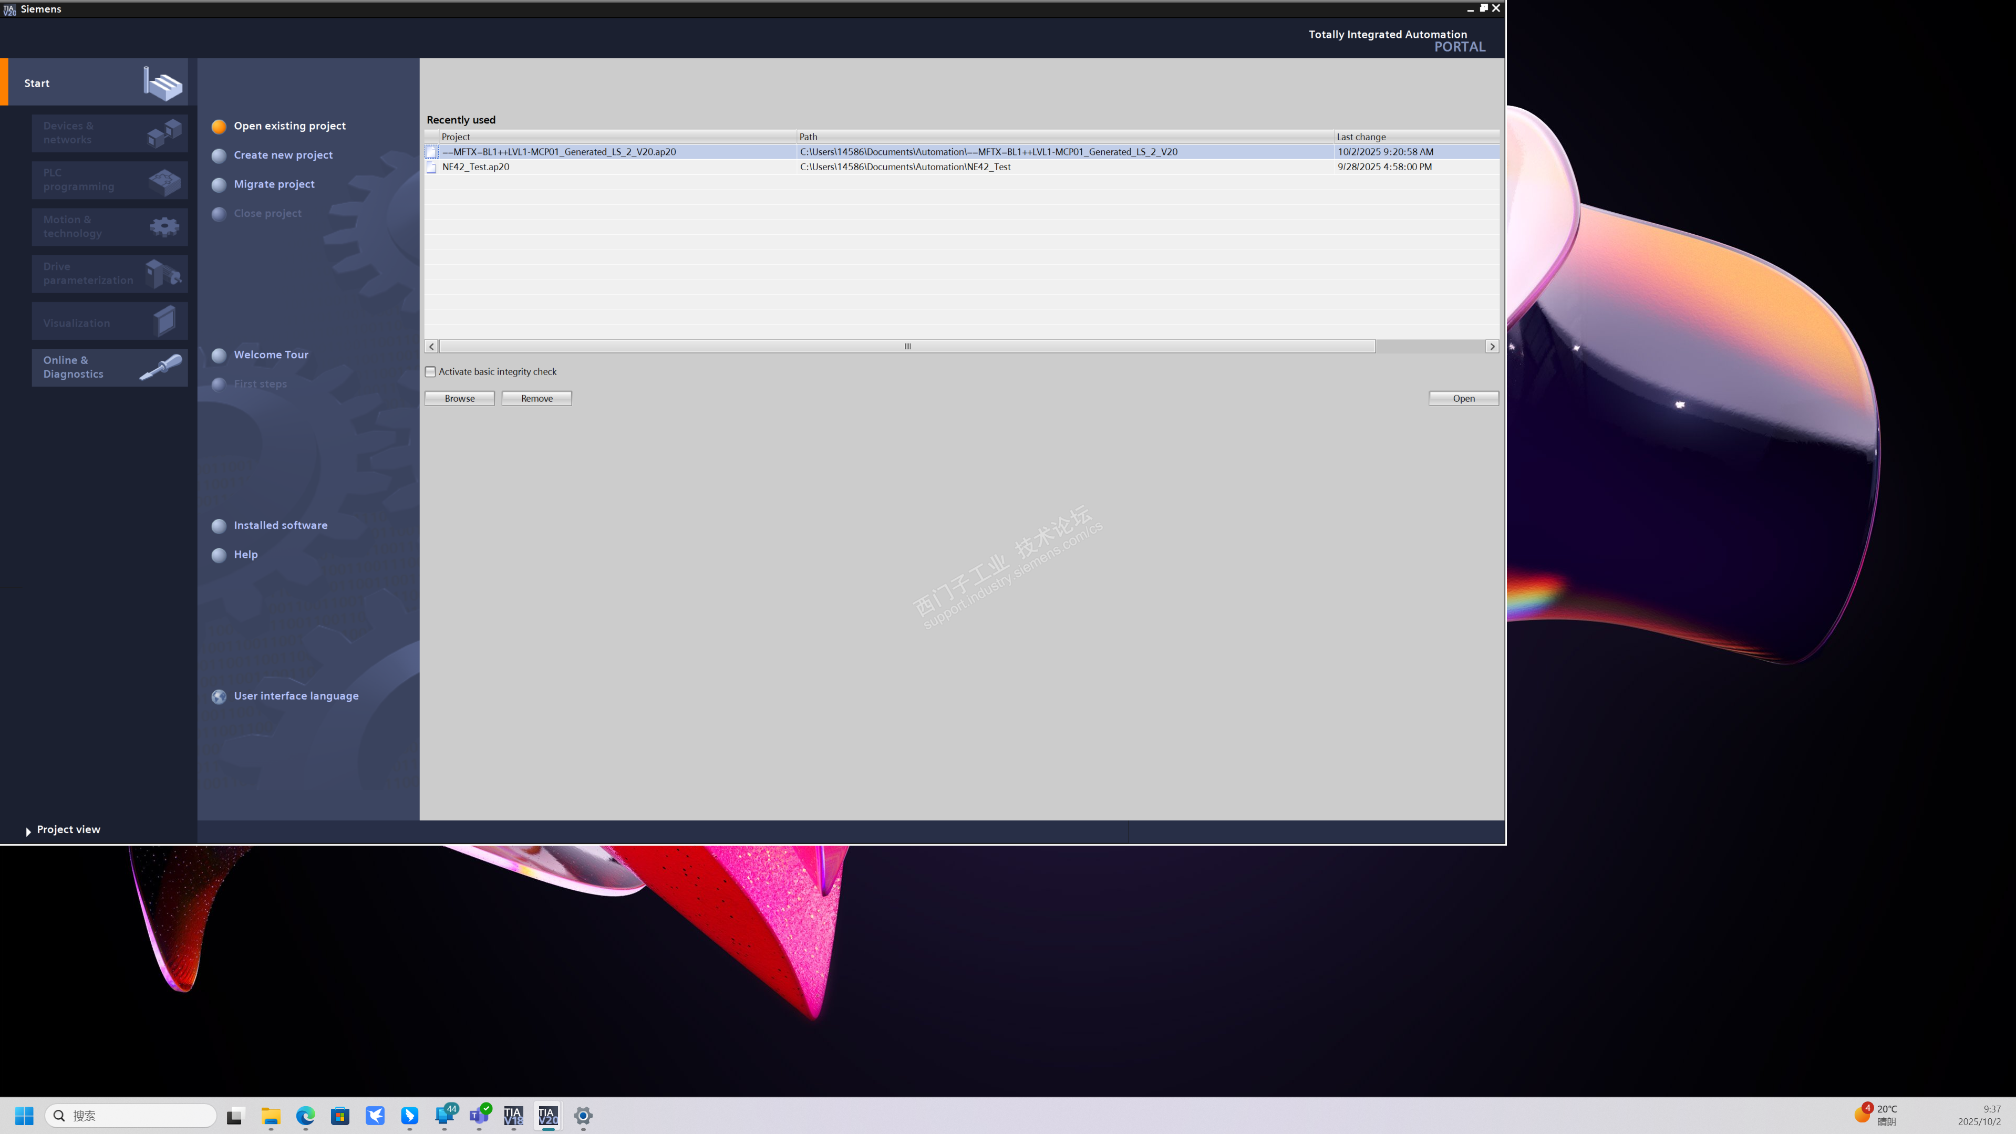Click the NE42_Test.ap20 project file icon
The image size is (2016, 1134).
coord(431,168)
